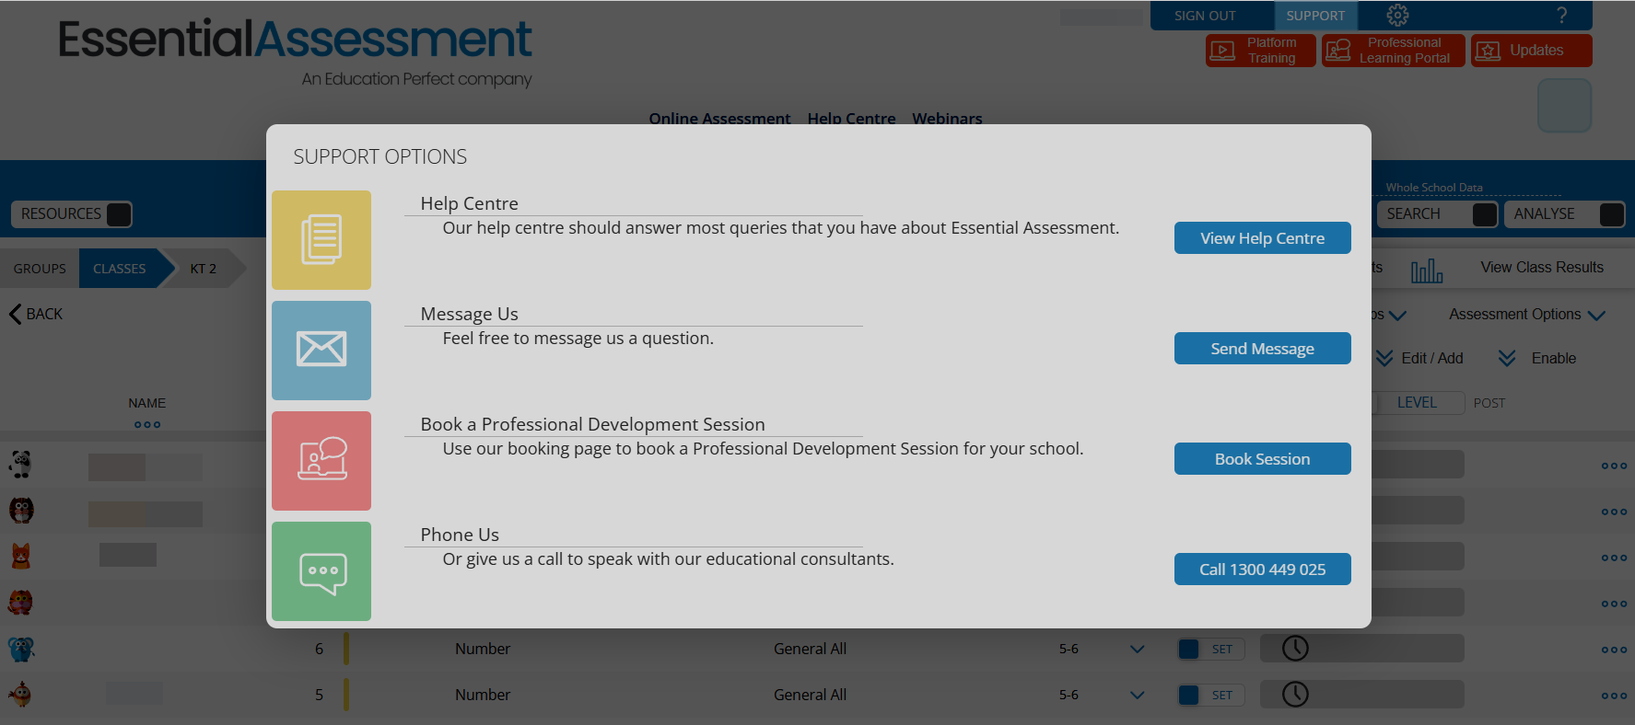Go BACK using the back arrow link

click(x=36, y=314)
